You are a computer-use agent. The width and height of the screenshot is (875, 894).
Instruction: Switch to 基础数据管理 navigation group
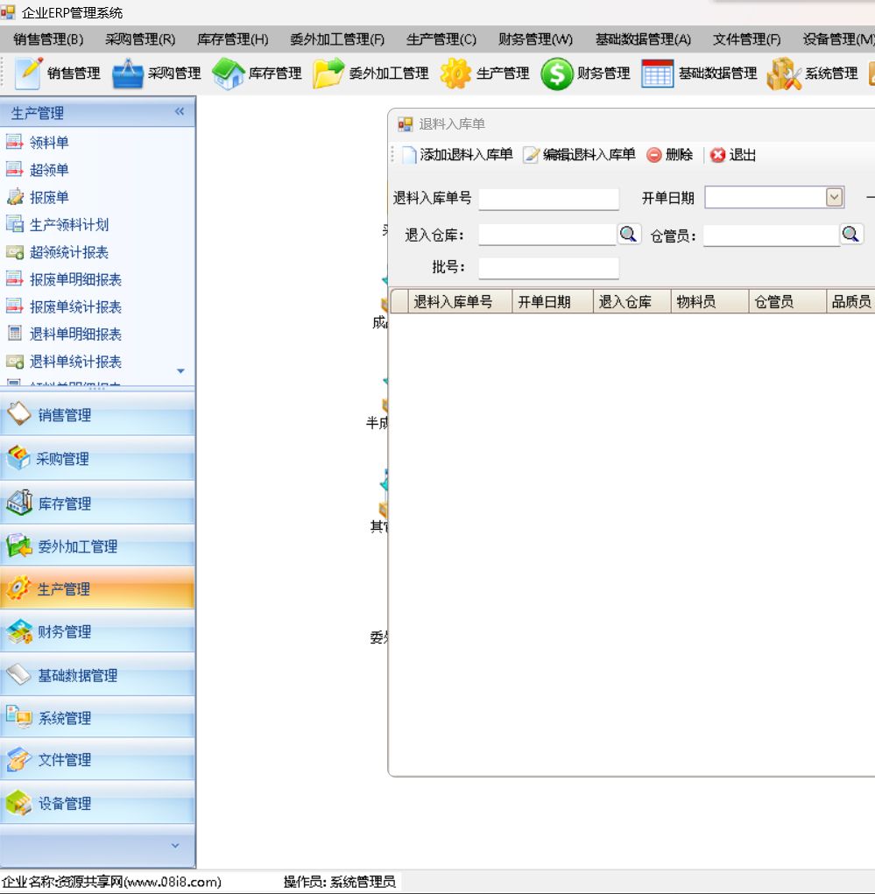(x=97, y=675)
